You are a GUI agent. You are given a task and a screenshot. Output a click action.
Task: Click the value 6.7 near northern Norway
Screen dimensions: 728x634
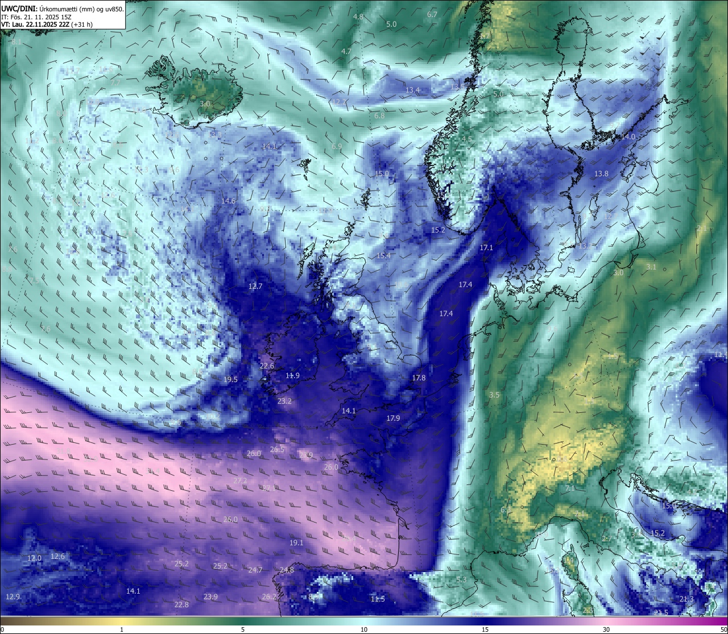[432, 14]
